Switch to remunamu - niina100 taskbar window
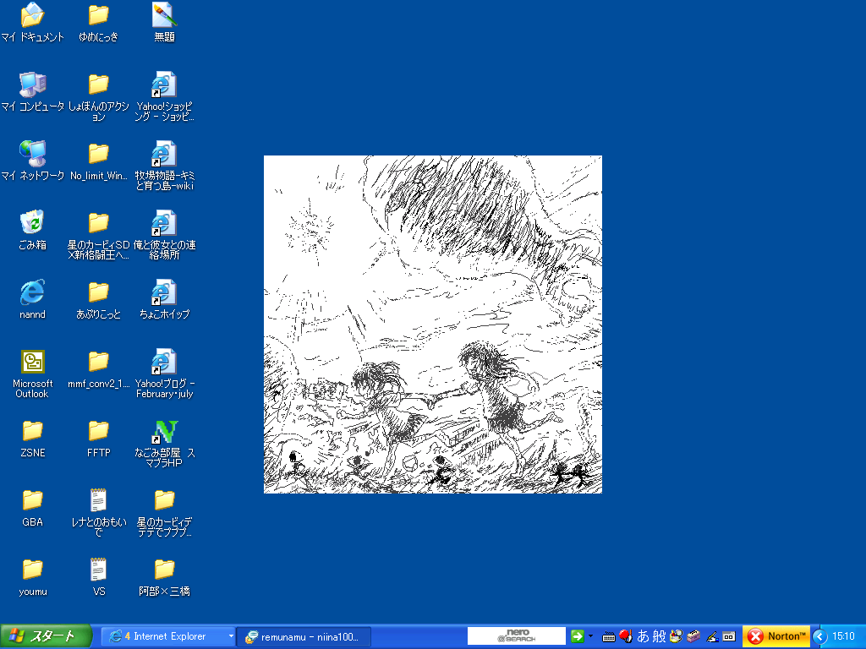The image size is (866, 649). (304, 636)
